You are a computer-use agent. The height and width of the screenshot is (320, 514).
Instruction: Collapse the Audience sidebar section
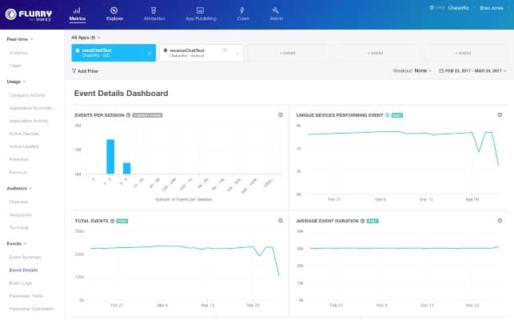coord(19,188)
